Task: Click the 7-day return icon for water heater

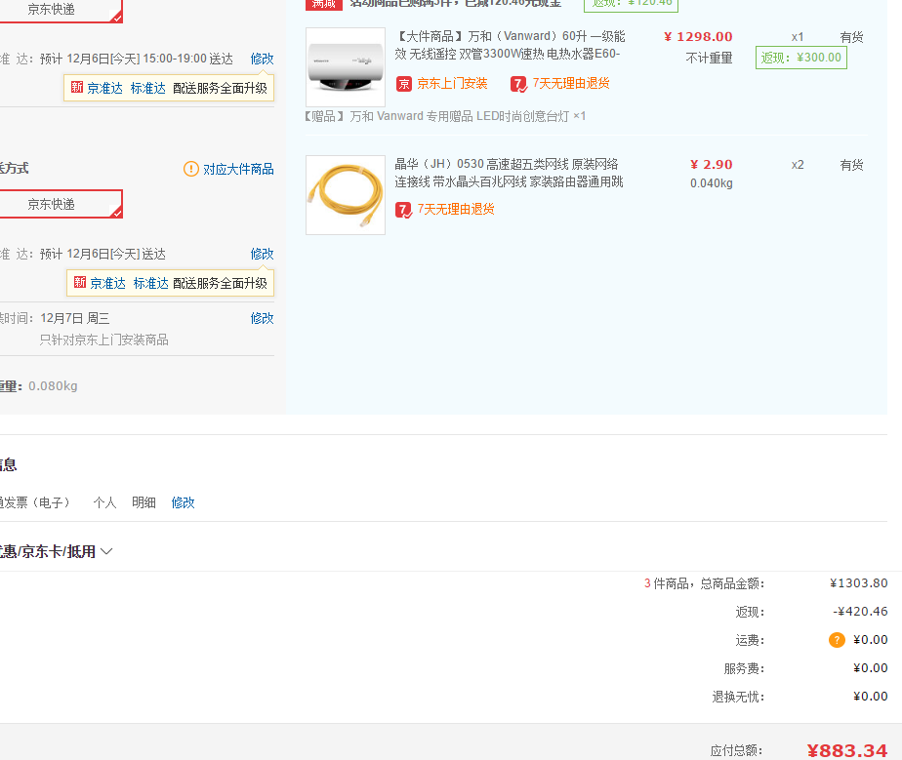Action: coord(518,84)
